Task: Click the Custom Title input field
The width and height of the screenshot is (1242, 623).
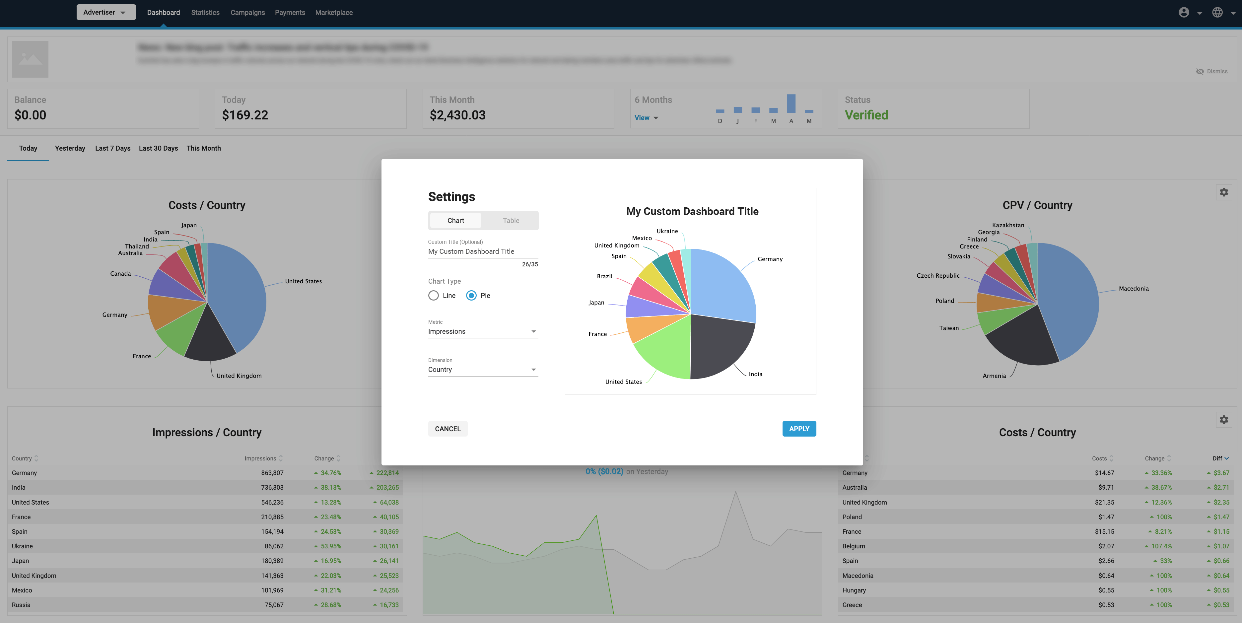Action: pos(483,251)
